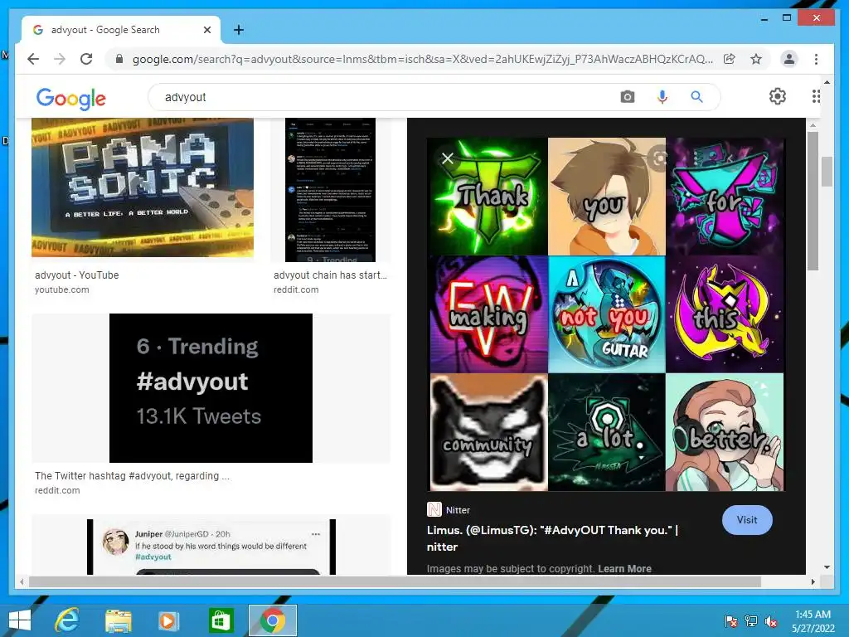Open the Limus #AdvyOUT Thank you title link
Viewport: 849px width, 637px height.
[x=552, y=538]
